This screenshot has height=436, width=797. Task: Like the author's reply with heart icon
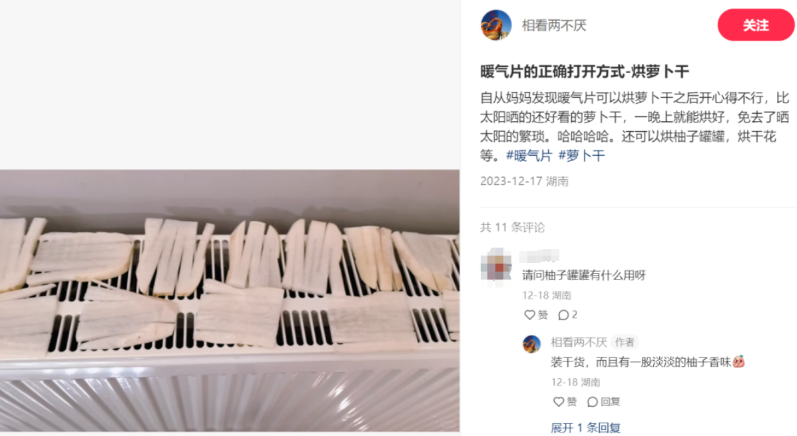(x=559, y=402)
